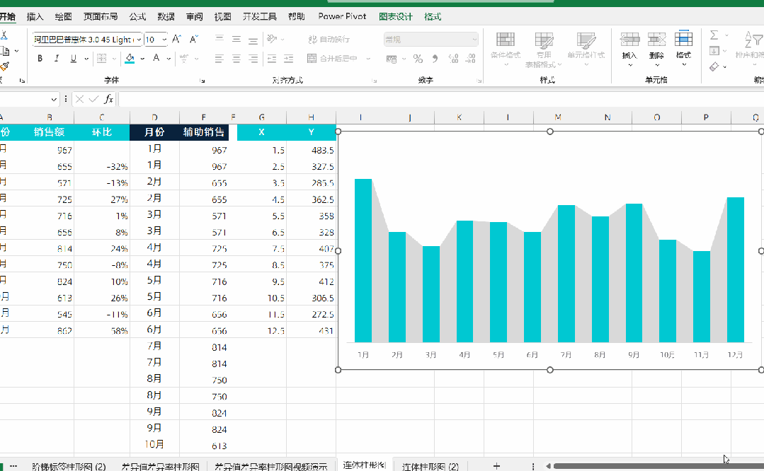This screenshot has height=471, width=764.
Task: Click the text orientation icon
Action: 273,39
